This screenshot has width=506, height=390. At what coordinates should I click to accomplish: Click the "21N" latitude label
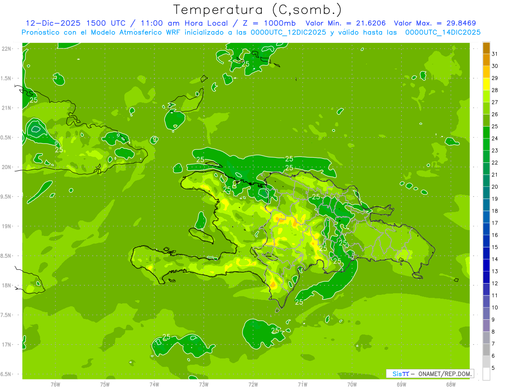click(7, 108)
